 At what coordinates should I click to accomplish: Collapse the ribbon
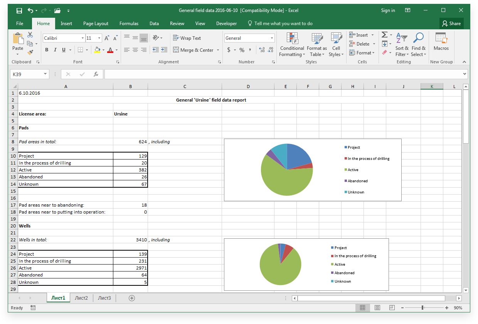click(464, 62)
